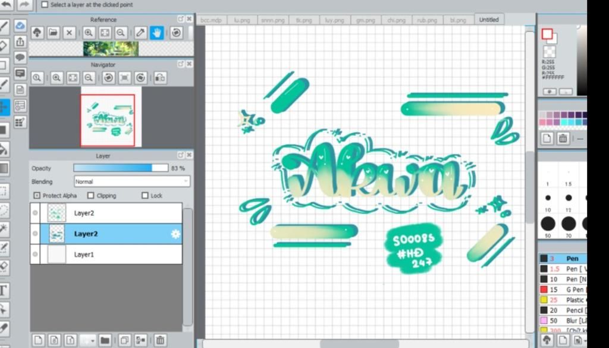Add a new 8-bit layer

54,341
